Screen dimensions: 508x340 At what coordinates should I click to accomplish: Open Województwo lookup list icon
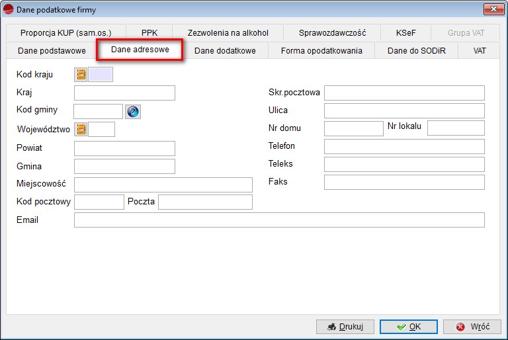tap(81, 130)
